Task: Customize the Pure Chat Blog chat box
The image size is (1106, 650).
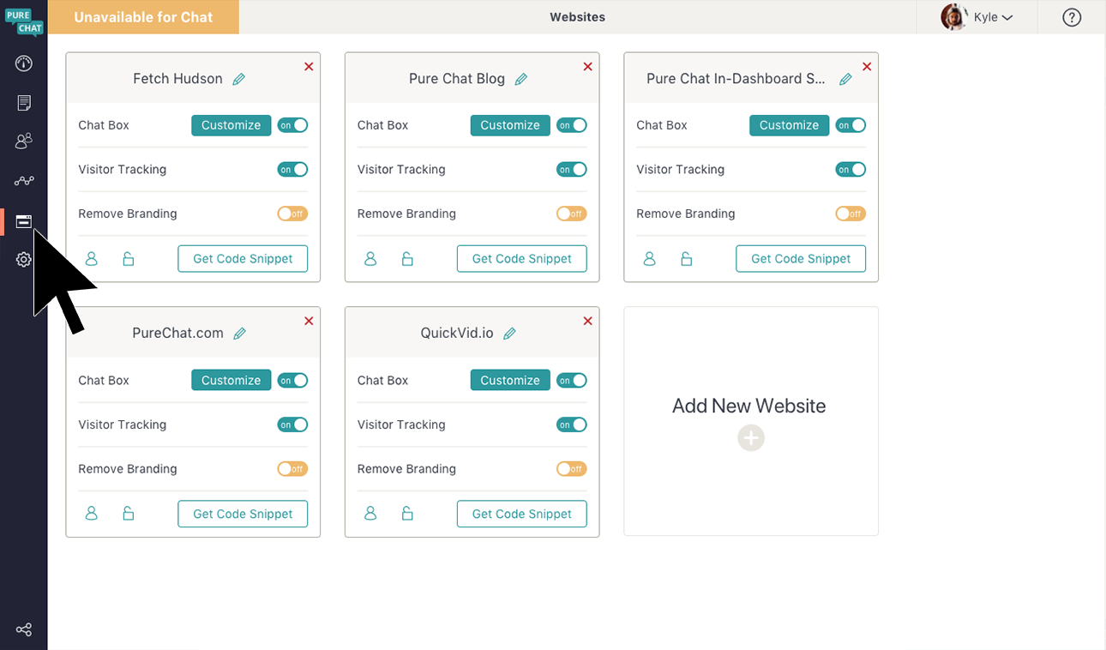Action: (510, 125)
